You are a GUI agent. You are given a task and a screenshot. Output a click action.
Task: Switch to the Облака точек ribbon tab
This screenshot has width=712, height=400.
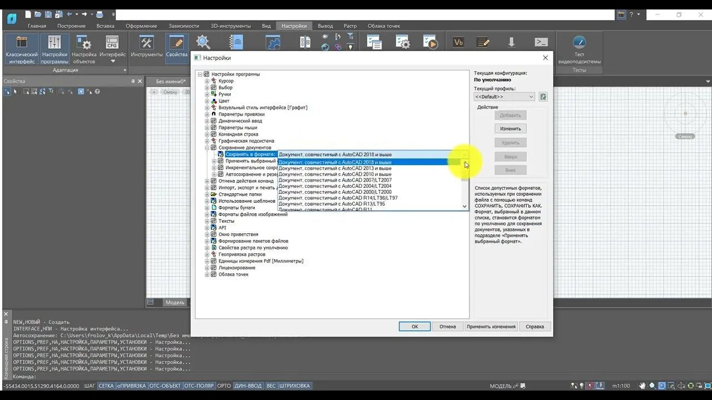tap(384, 26)
